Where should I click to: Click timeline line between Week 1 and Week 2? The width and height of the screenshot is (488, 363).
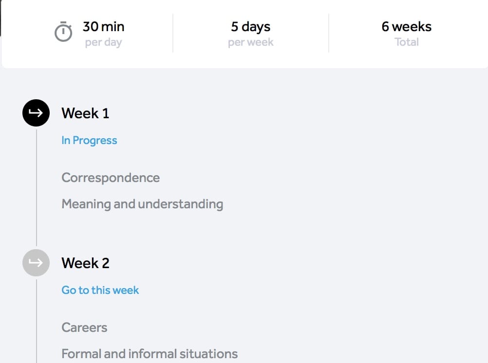(37, 195)
